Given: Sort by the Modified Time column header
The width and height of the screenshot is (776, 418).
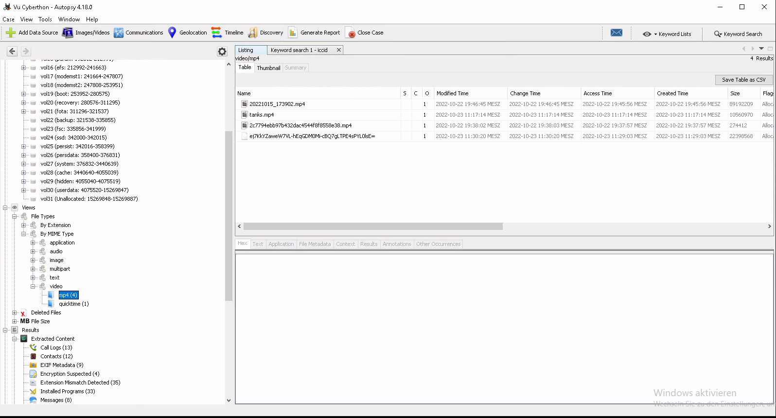Looking at the screenshot, I should pos(470,93).
